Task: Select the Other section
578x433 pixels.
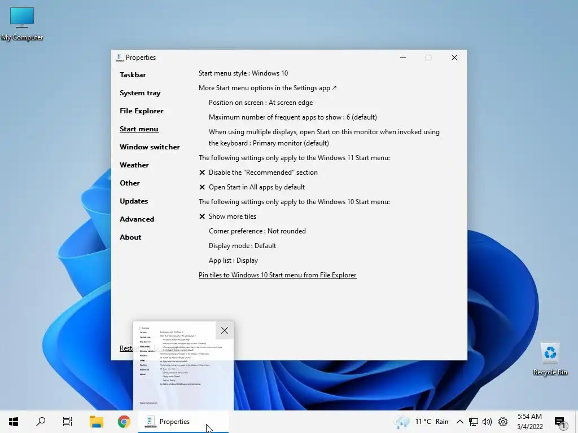Action: click(130, 183)
